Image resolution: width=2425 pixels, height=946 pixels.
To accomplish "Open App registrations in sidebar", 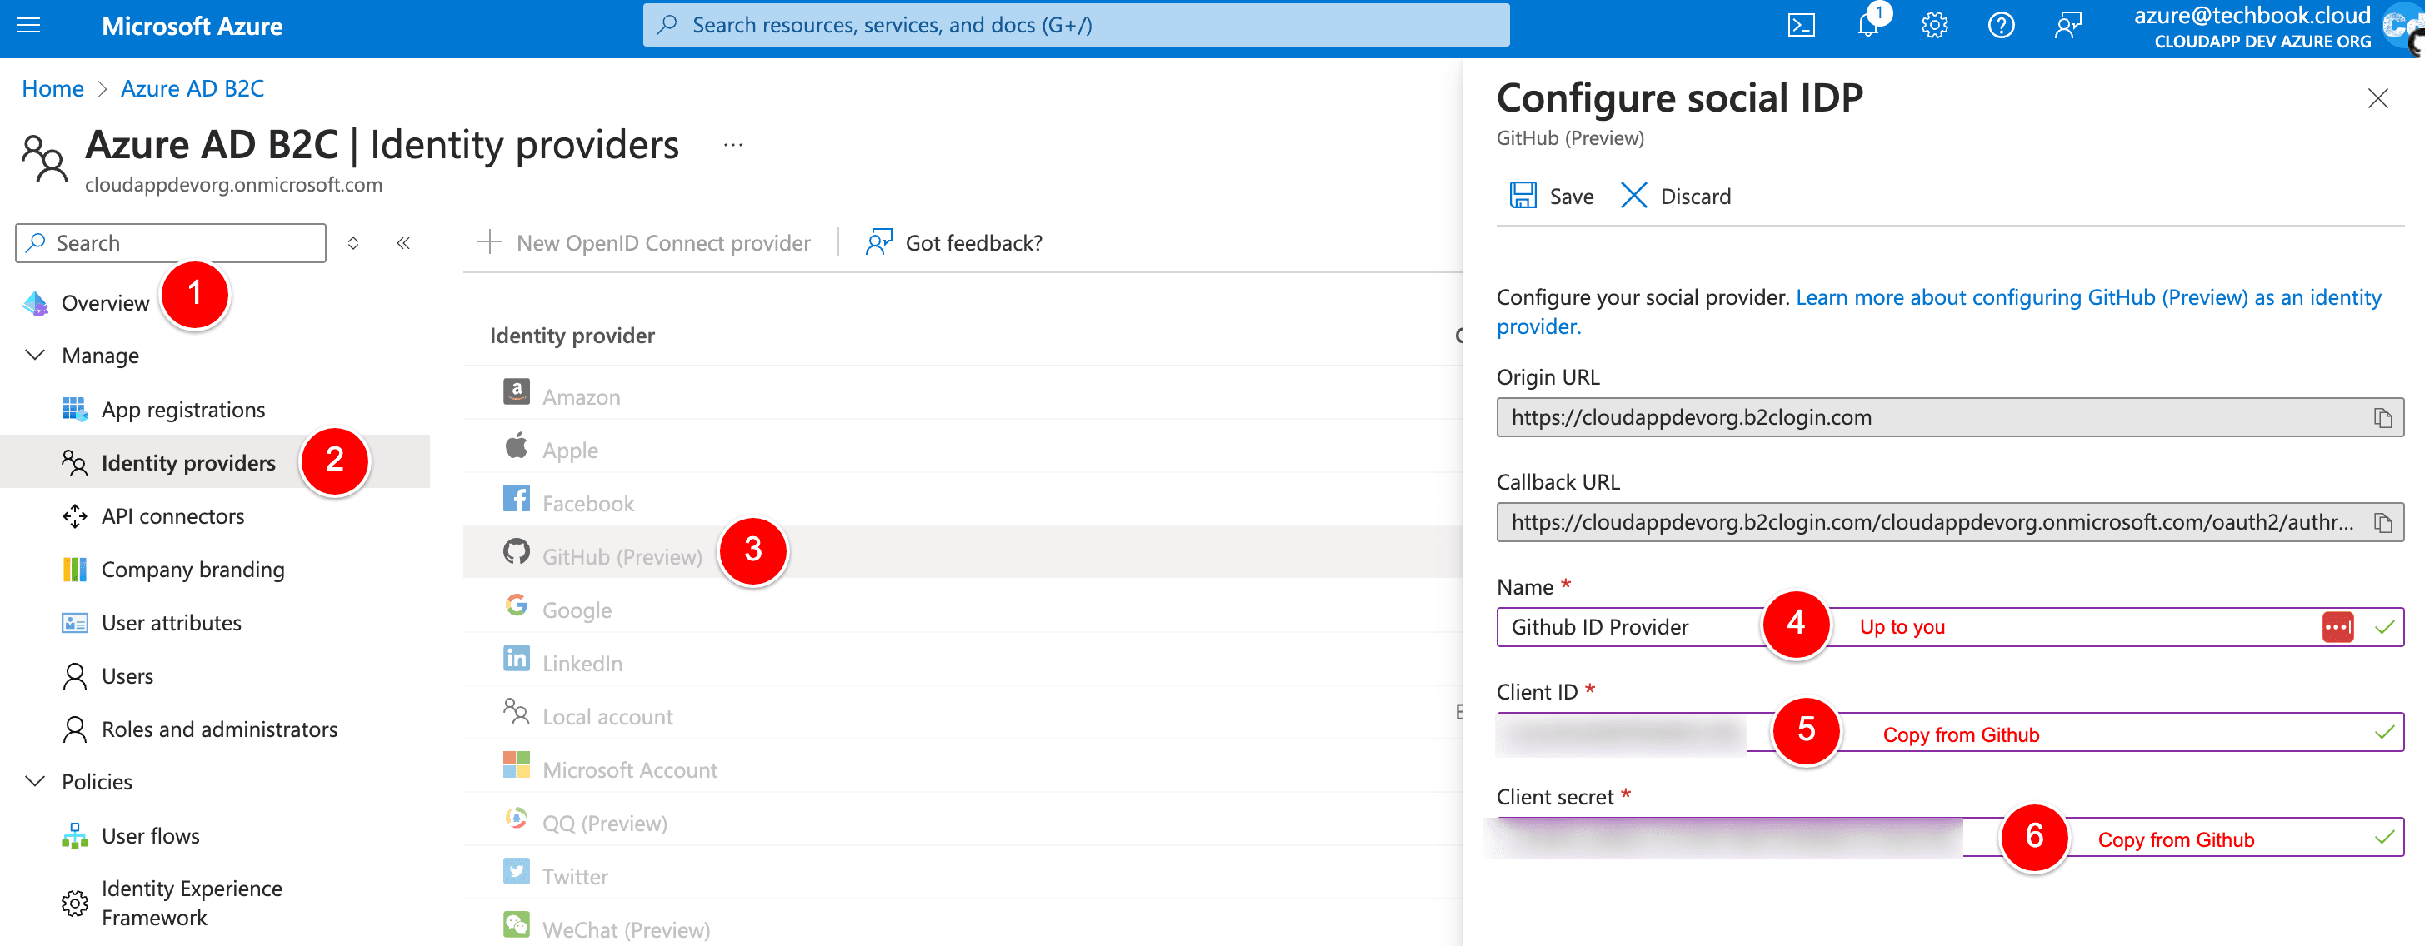I will (182, 410).
